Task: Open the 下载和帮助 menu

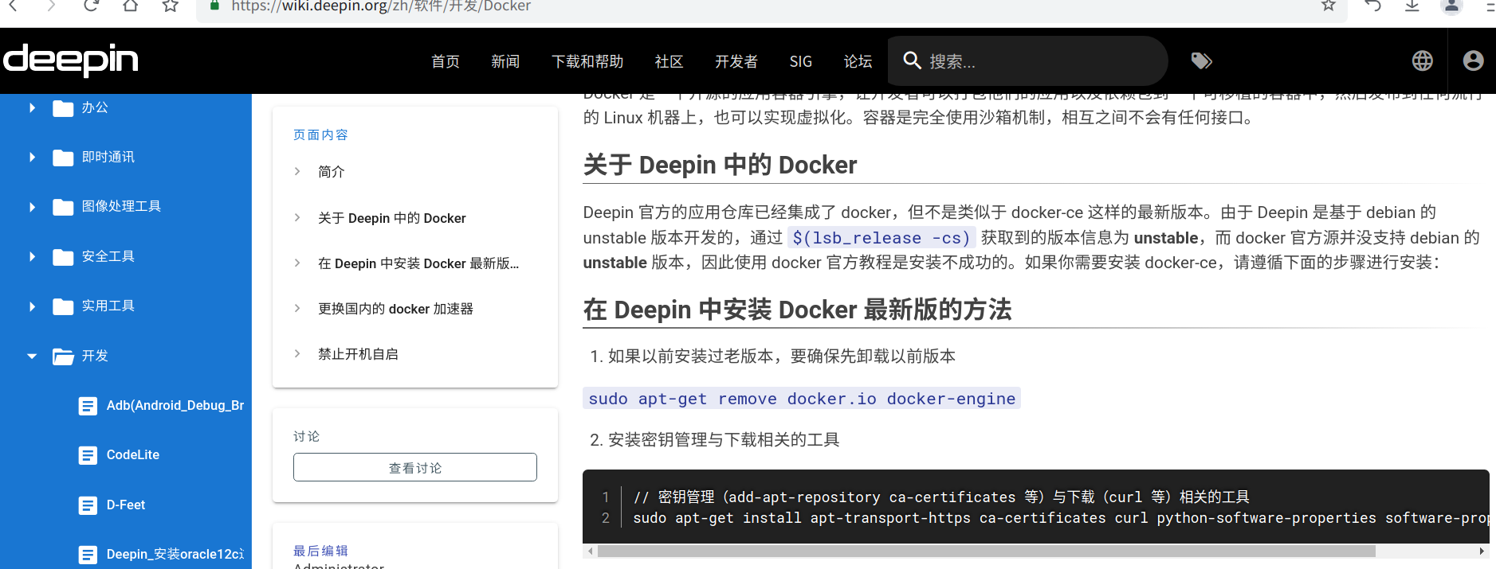Action: 587,61
